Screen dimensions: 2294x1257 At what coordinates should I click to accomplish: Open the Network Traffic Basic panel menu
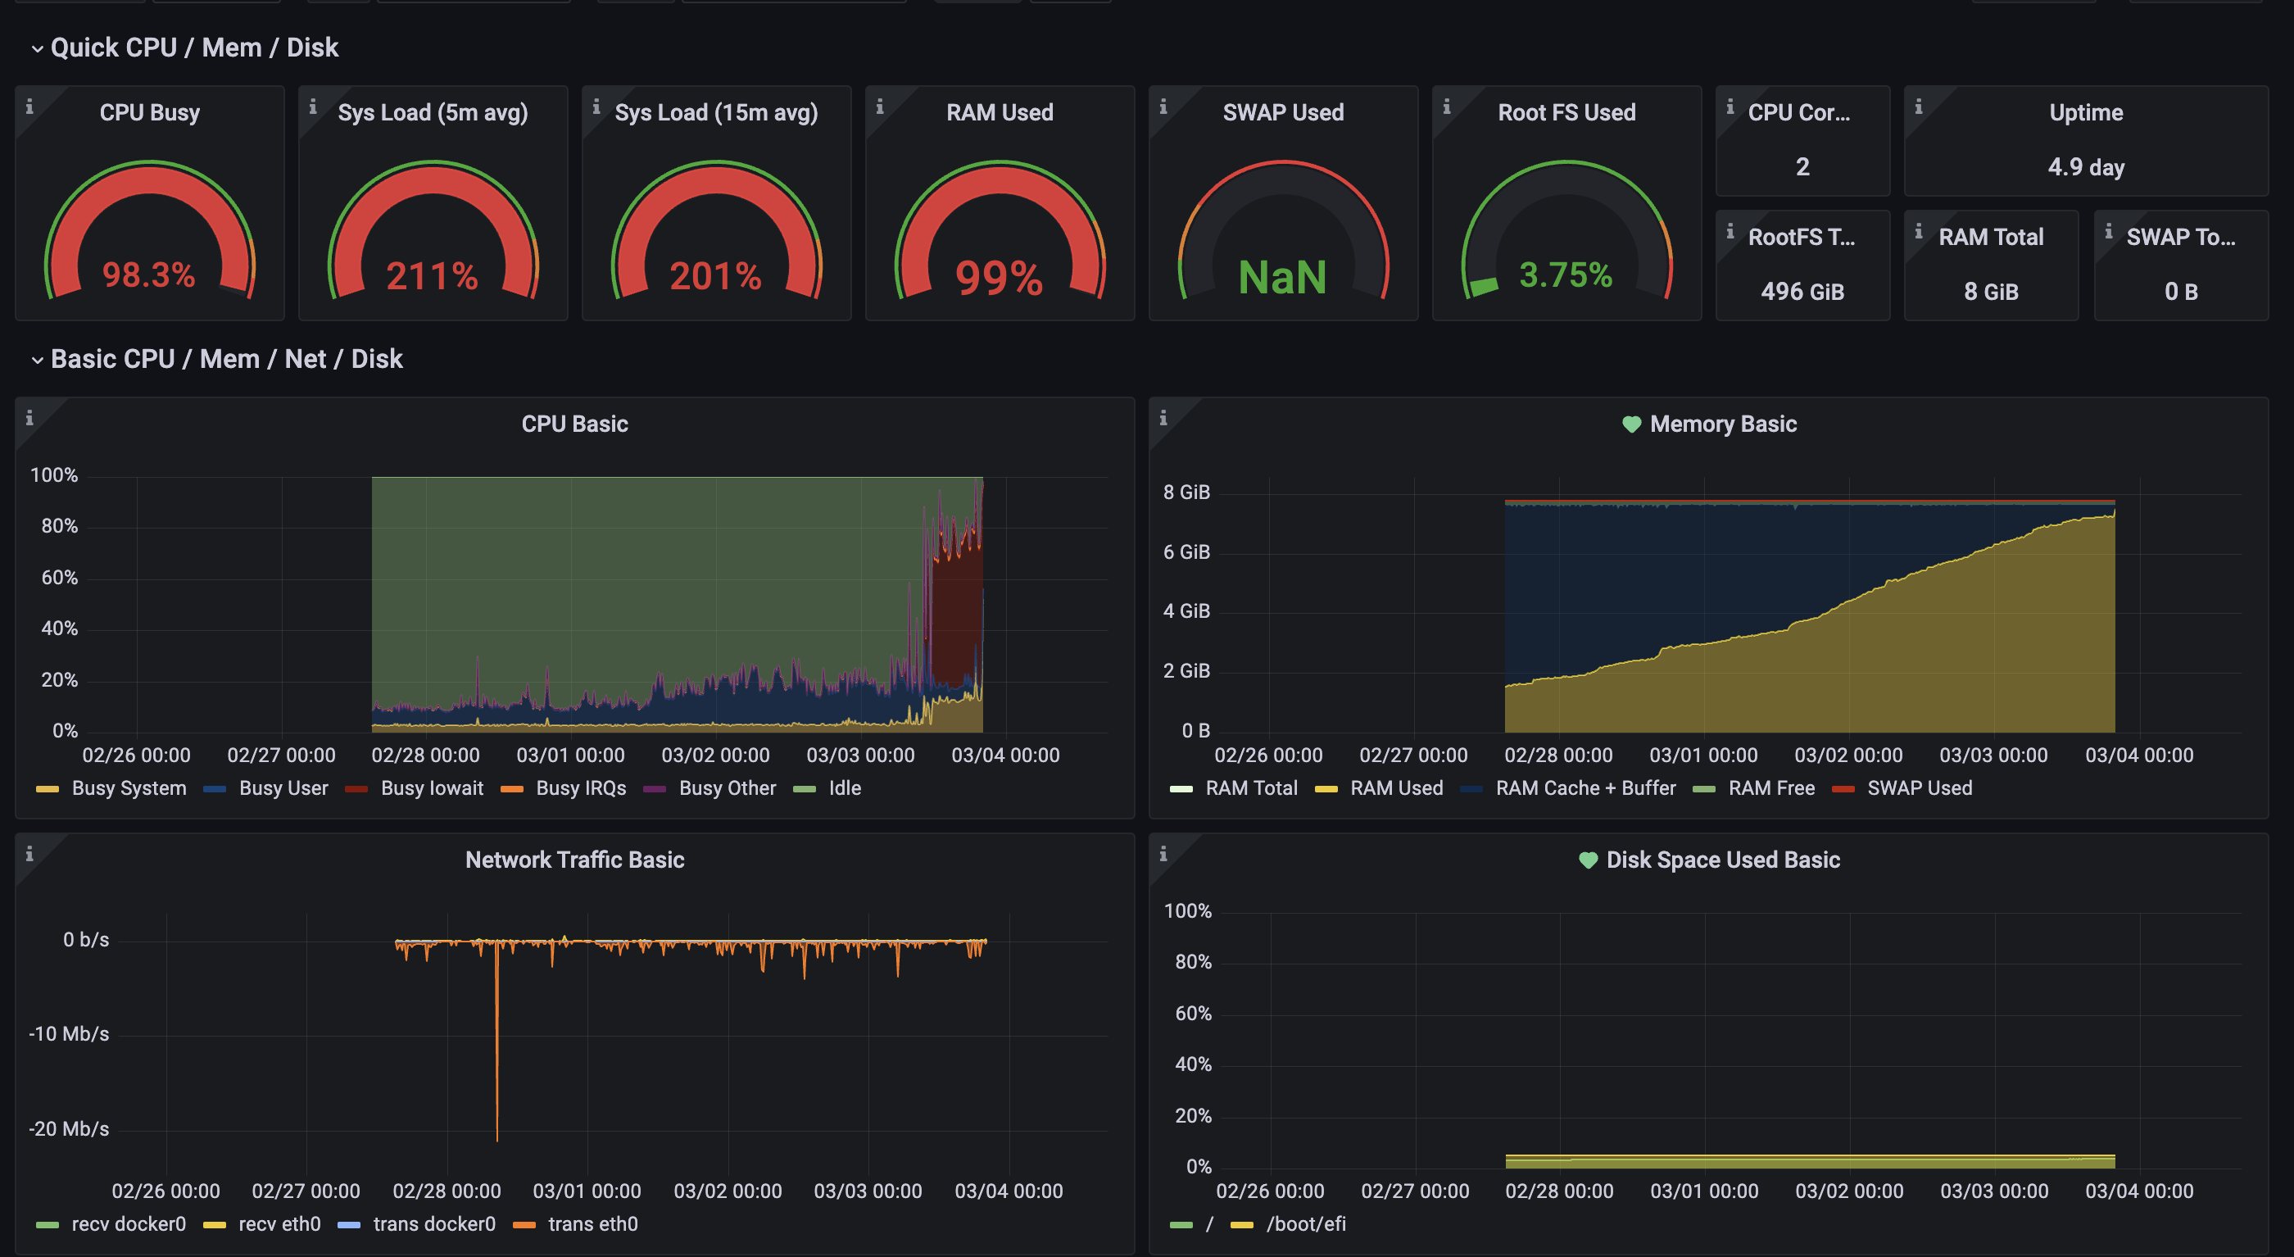coord(574,860)
